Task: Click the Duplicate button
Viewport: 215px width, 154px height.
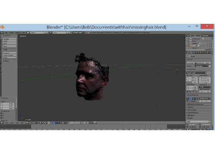Action: tap(10, 53)
